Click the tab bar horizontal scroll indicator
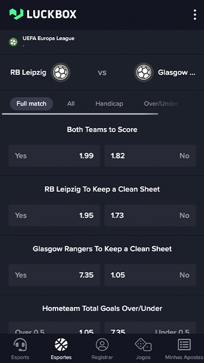Screen dimensions: 204x363 point(80,114)
